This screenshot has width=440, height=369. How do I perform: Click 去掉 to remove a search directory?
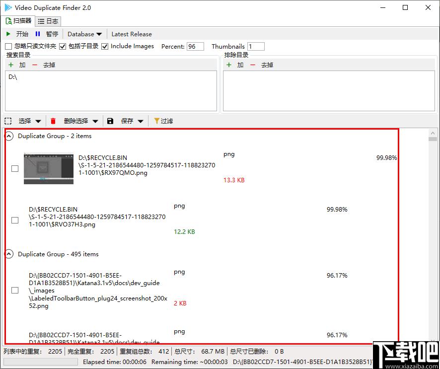click(49, 65)
